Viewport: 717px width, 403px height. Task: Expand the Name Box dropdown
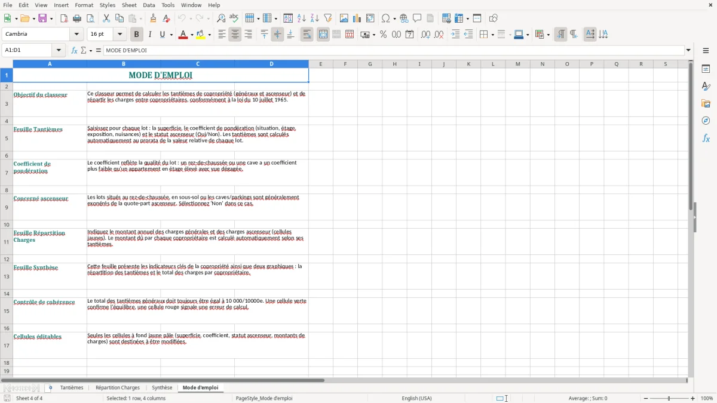tap(59, 50)
